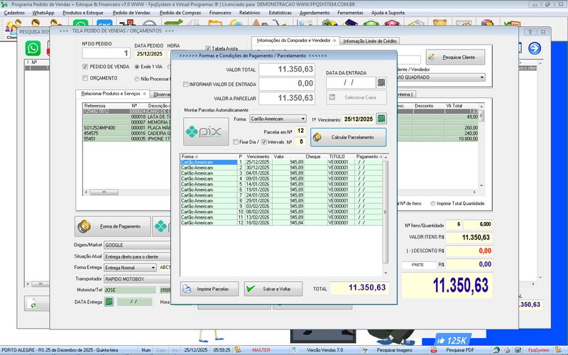Screen dimensions: 568x355
Task: Click the Data da Entrada field
Action: 351,83
